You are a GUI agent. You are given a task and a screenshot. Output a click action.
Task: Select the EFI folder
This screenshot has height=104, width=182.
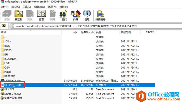[6, 54]
